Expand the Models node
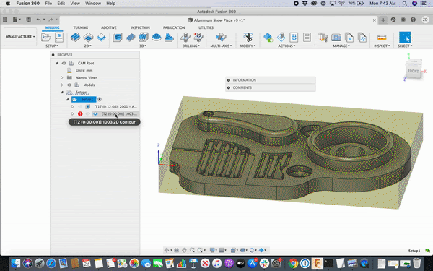Viewport: 433px width, 271px height. [x=62, y=85]
